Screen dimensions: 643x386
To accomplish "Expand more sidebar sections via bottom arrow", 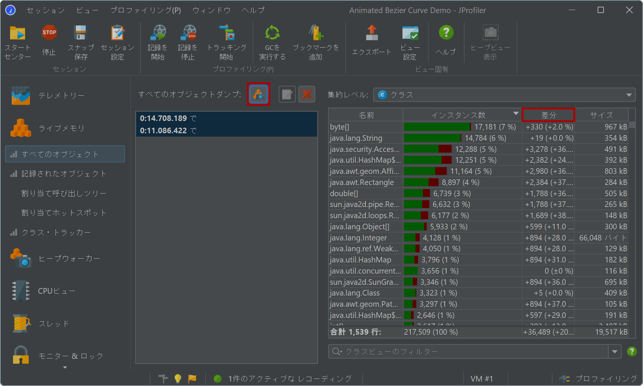I will point(65,368).
